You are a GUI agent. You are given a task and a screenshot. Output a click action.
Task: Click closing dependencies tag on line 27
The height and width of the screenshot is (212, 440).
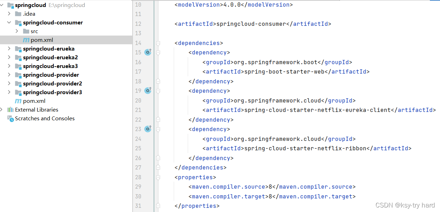coord(201,168)
